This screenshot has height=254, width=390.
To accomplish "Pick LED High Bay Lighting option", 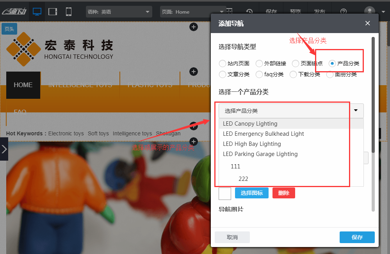I will point(252,144).
